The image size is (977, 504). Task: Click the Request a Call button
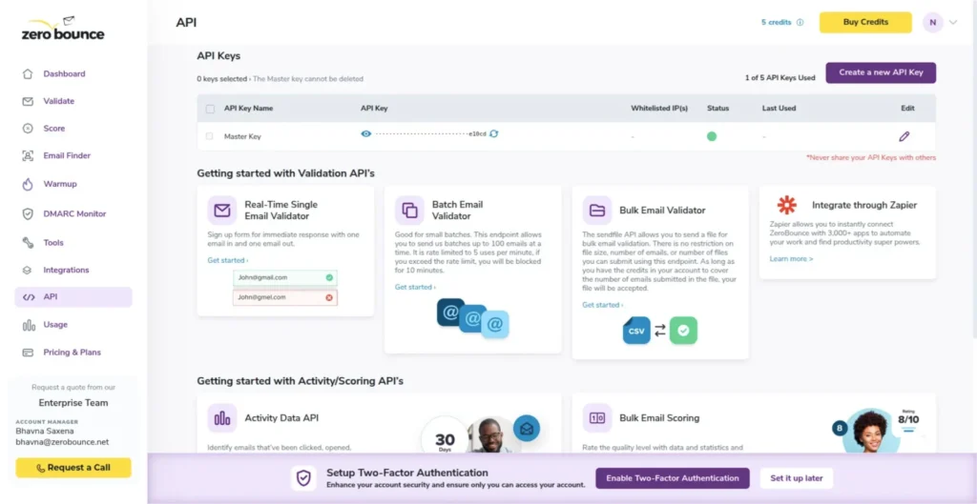(x=73, y=468)
